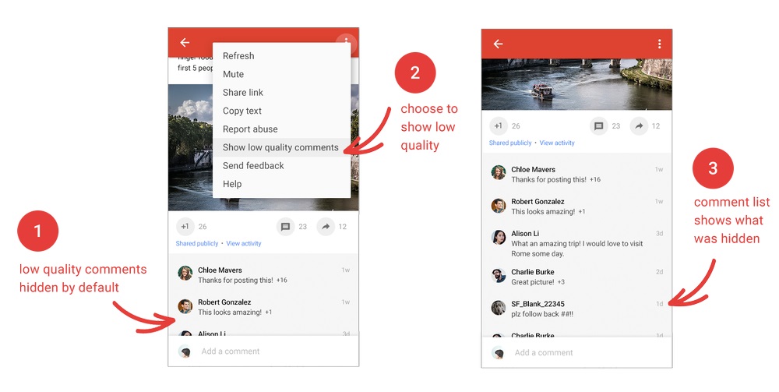Click share arrow icon in right phone
This screenshot has width=779, height=392.
[x=639, y=125]
